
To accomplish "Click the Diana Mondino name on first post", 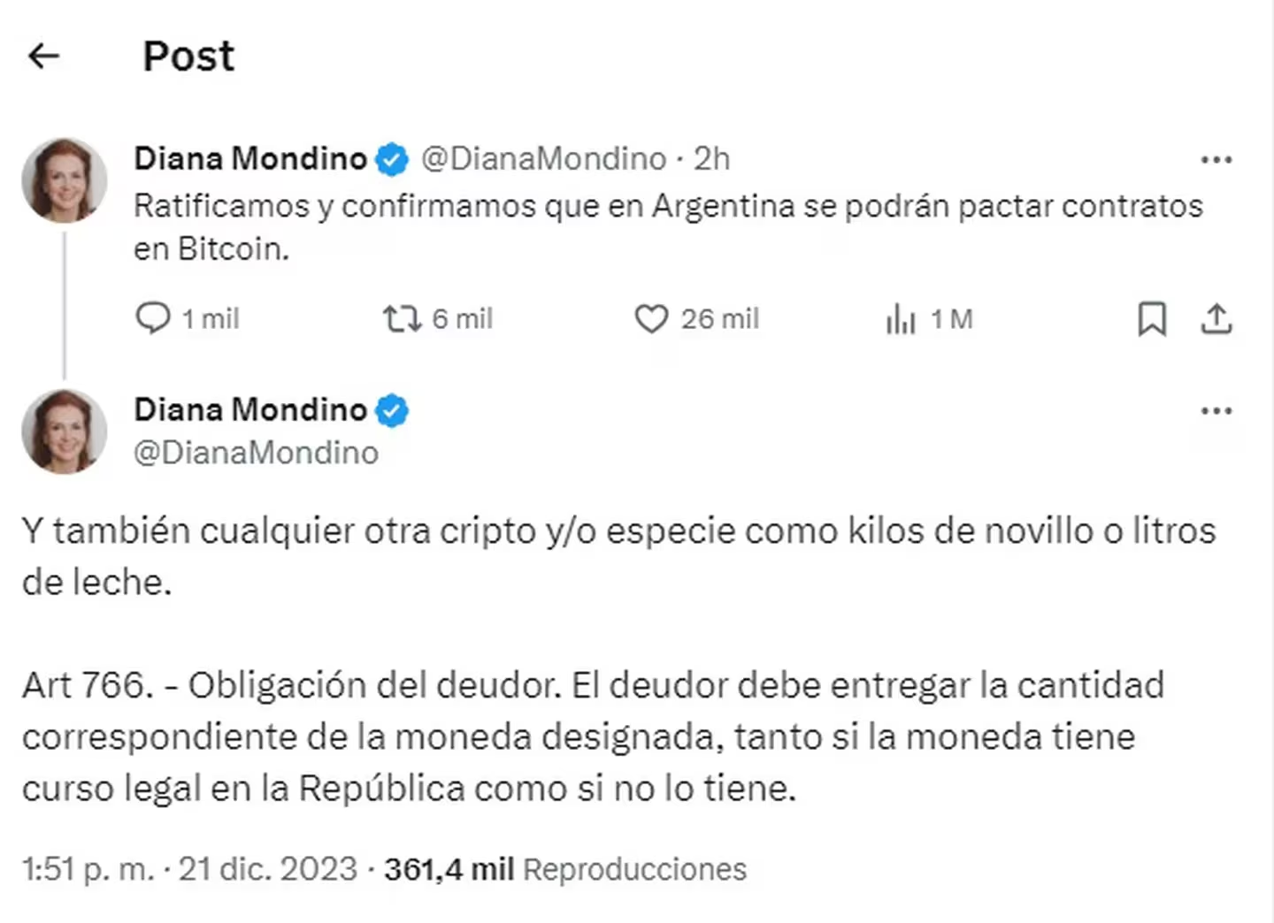I will coord(250,159).
